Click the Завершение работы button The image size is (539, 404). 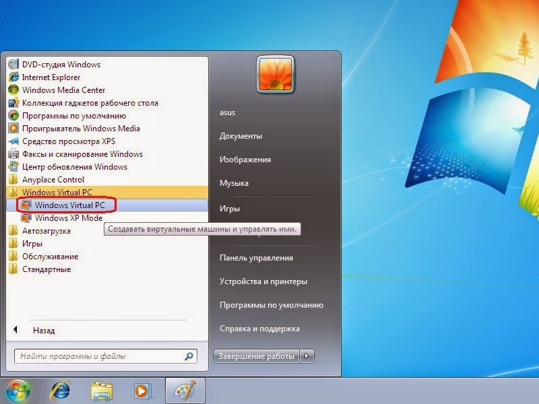click(257, 356)
